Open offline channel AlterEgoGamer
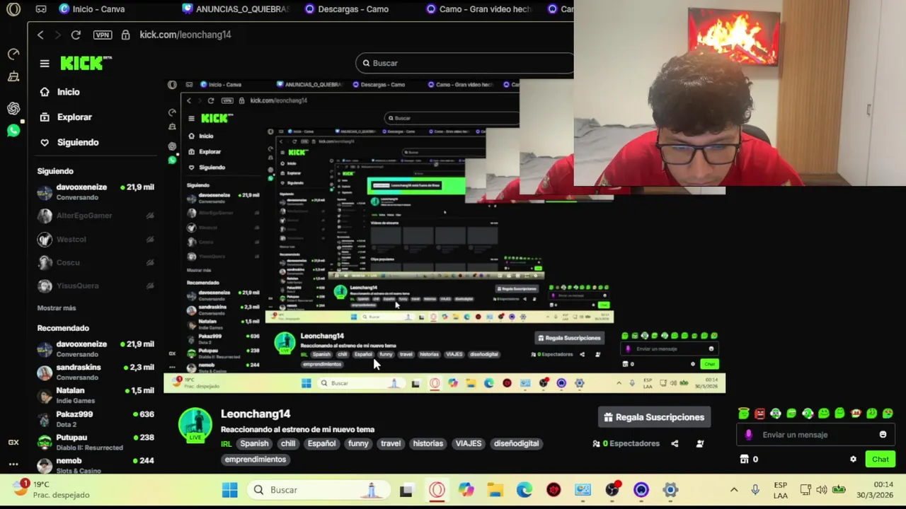The width and height of the screenshot is (906, 509). pos(96,216)
